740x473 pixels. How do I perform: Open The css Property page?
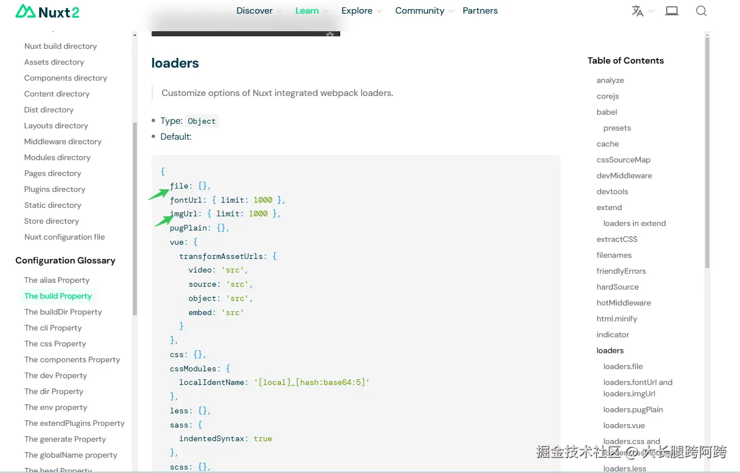(x=55, y=344)
